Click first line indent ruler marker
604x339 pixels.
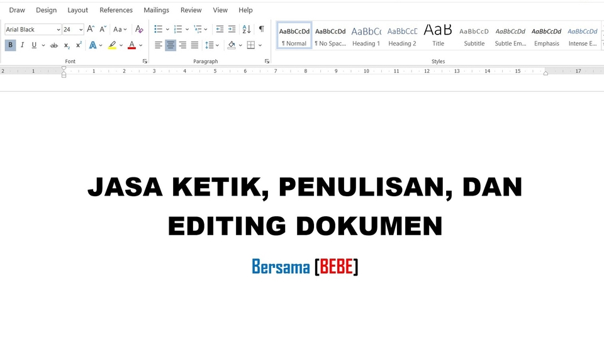coord(64,68)
